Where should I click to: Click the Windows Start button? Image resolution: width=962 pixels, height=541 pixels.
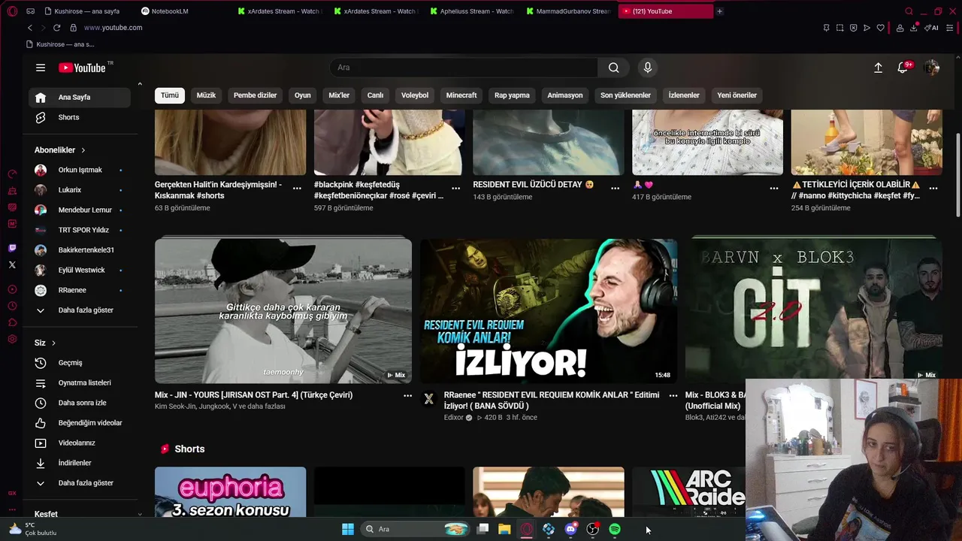(x=348, y=529)
